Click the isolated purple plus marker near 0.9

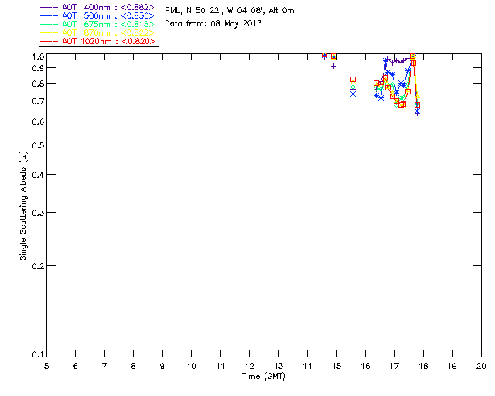[333, 66]
